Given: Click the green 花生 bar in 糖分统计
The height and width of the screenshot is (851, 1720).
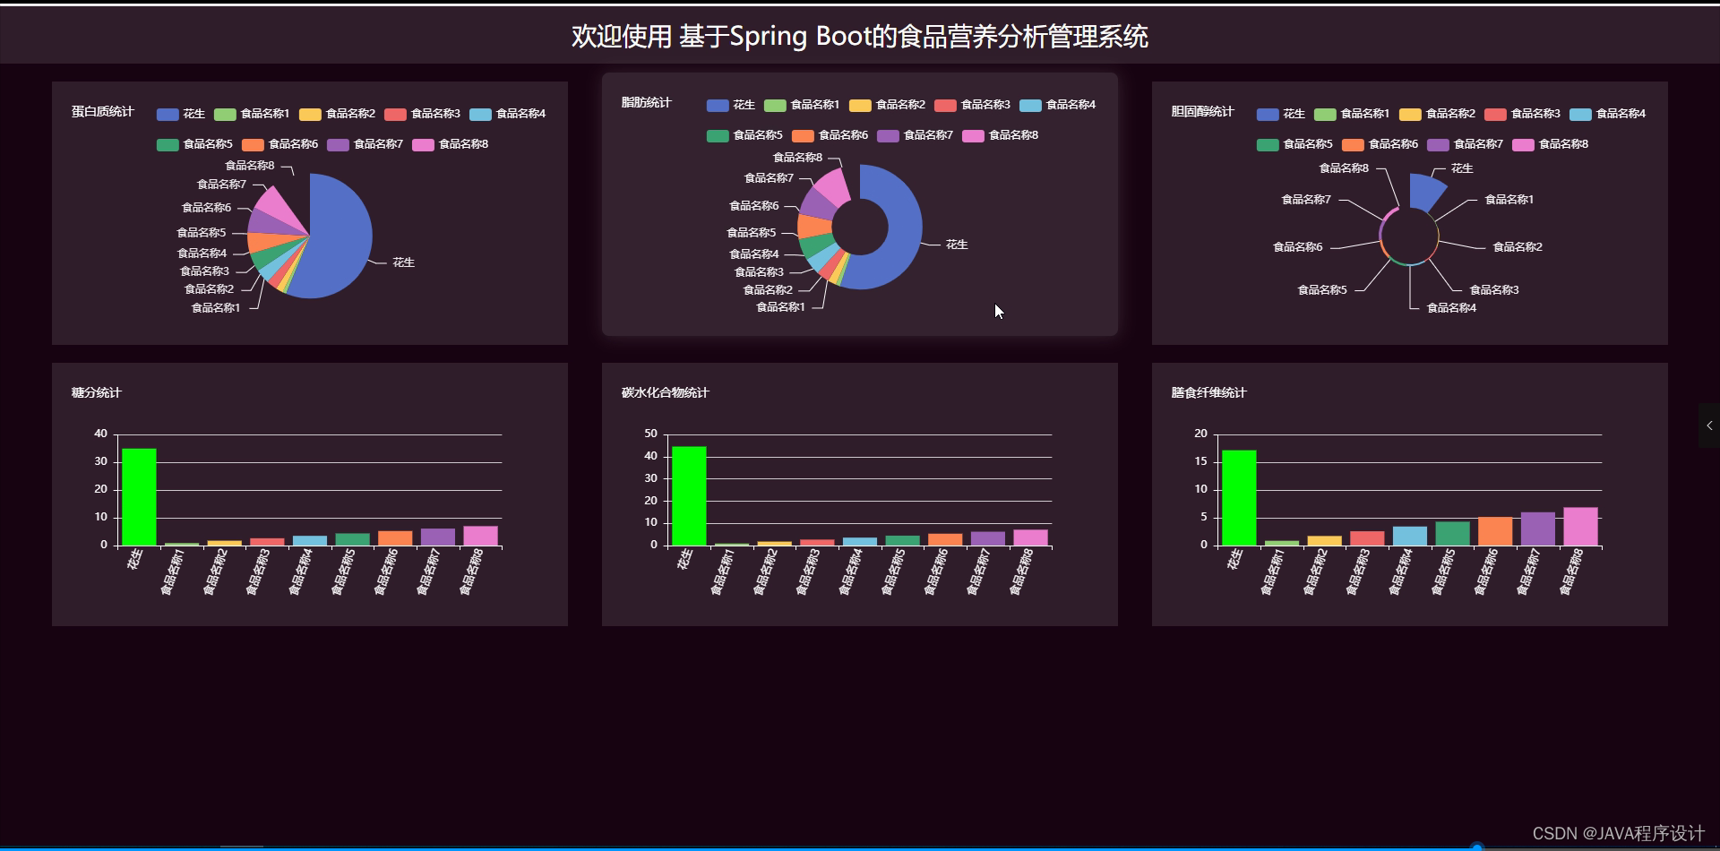Looking at the screenshot, I should pyautogui.click(x=139, y=496).
